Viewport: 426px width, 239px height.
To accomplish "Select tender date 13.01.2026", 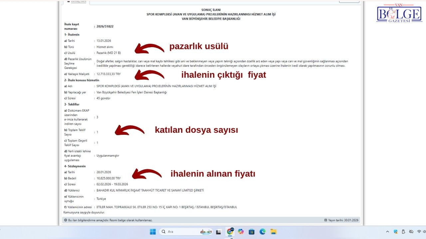I will (x=104, y=41).
